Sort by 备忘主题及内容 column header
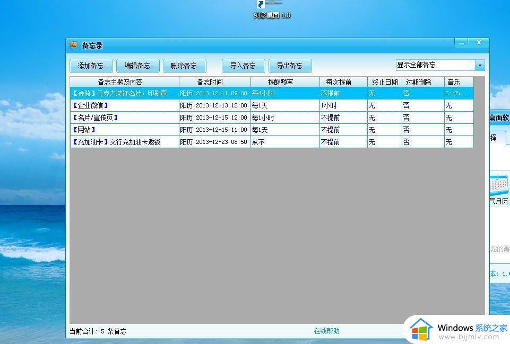 [x=125, y=82]
